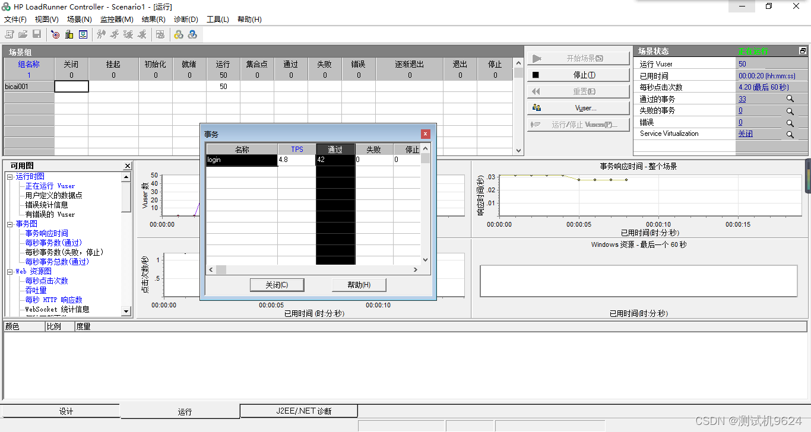This screenshot has height=432, width=811.
Task: Detach the 场景状态 panel with its window icon
Action: click(803, 51)
